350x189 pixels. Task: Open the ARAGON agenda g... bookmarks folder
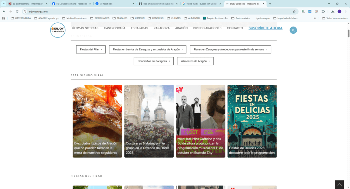(x=46, y=18)
